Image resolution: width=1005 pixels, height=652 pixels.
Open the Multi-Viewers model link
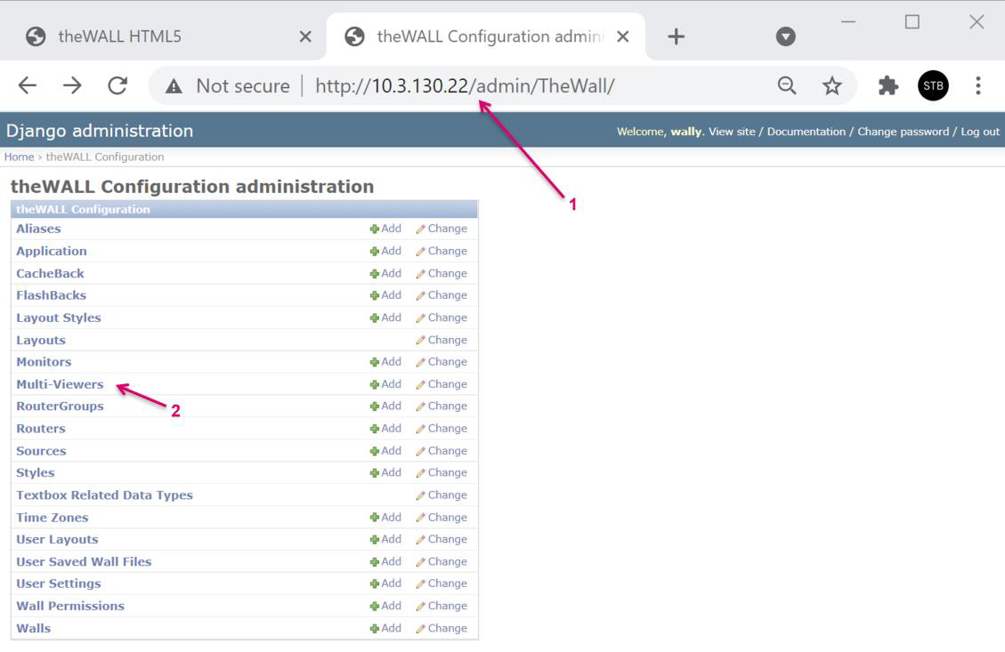[x=60, y=384]
